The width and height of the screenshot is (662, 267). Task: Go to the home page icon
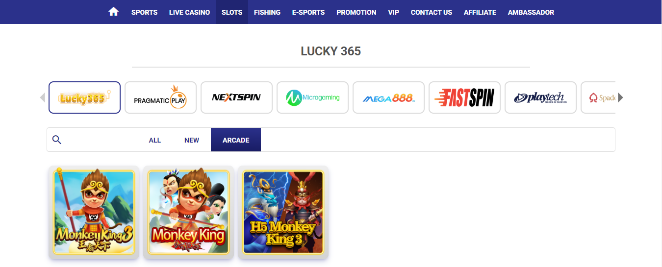pyautogui.click(x=114, y=12)
